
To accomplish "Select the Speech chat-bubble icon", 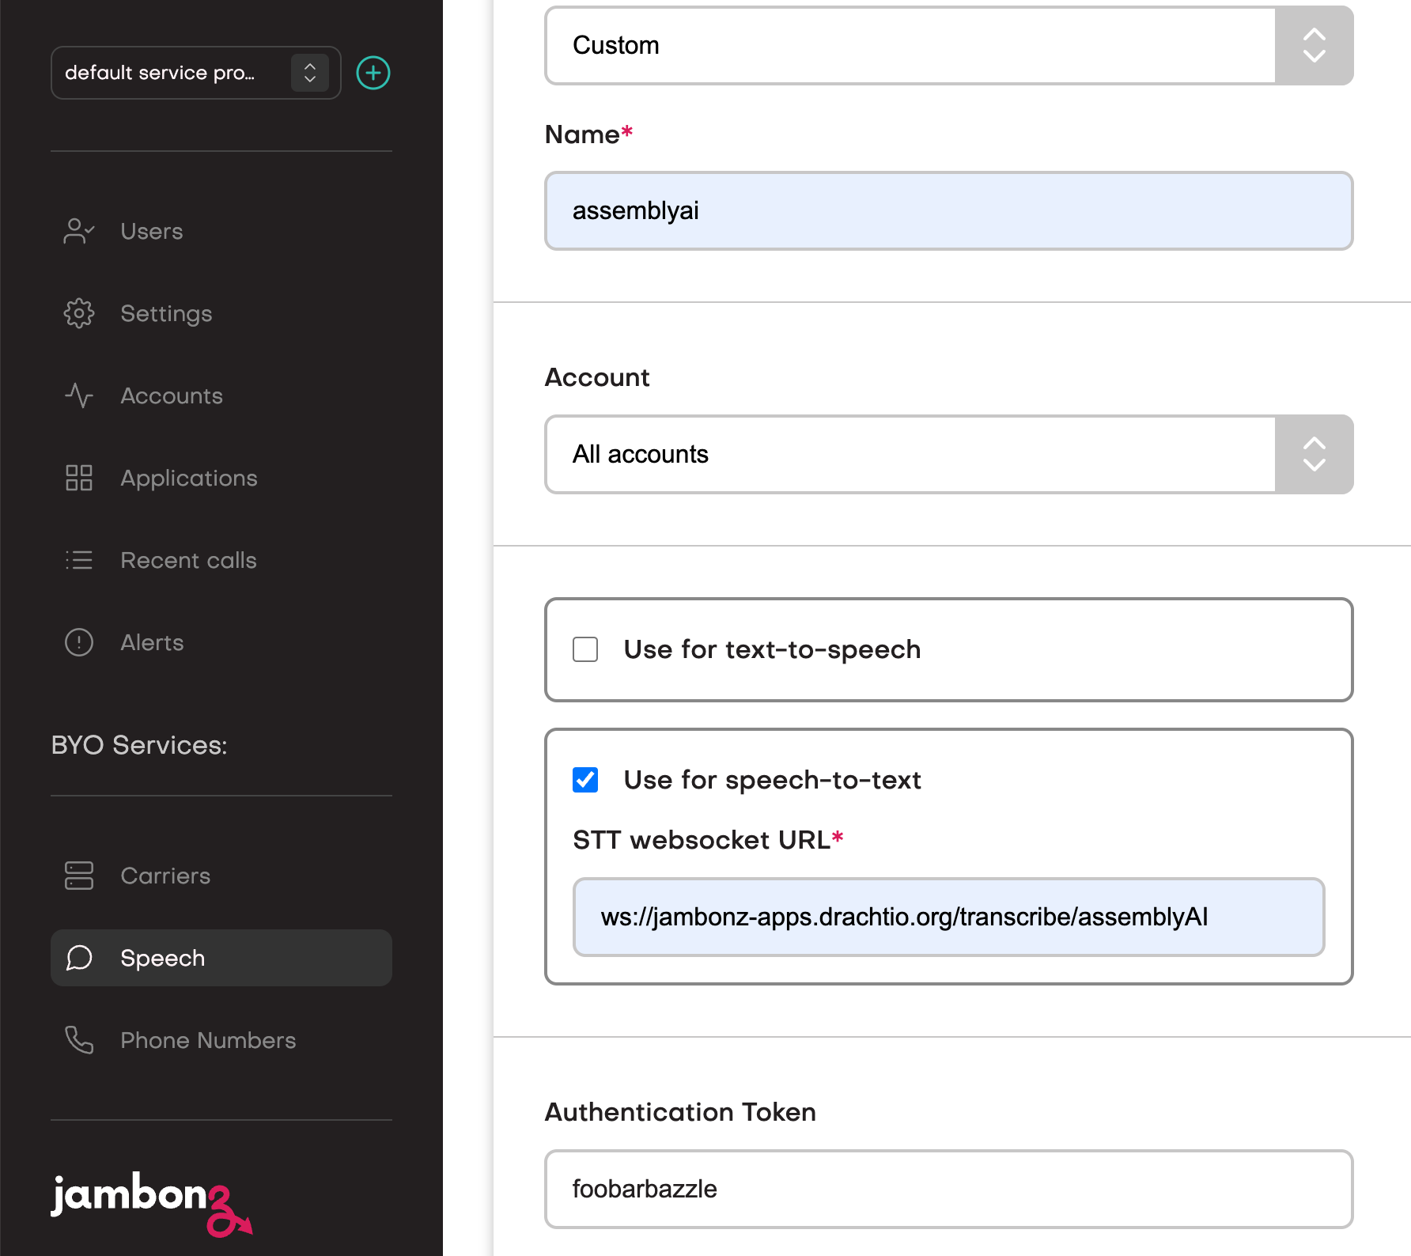I will click(78, 958).
